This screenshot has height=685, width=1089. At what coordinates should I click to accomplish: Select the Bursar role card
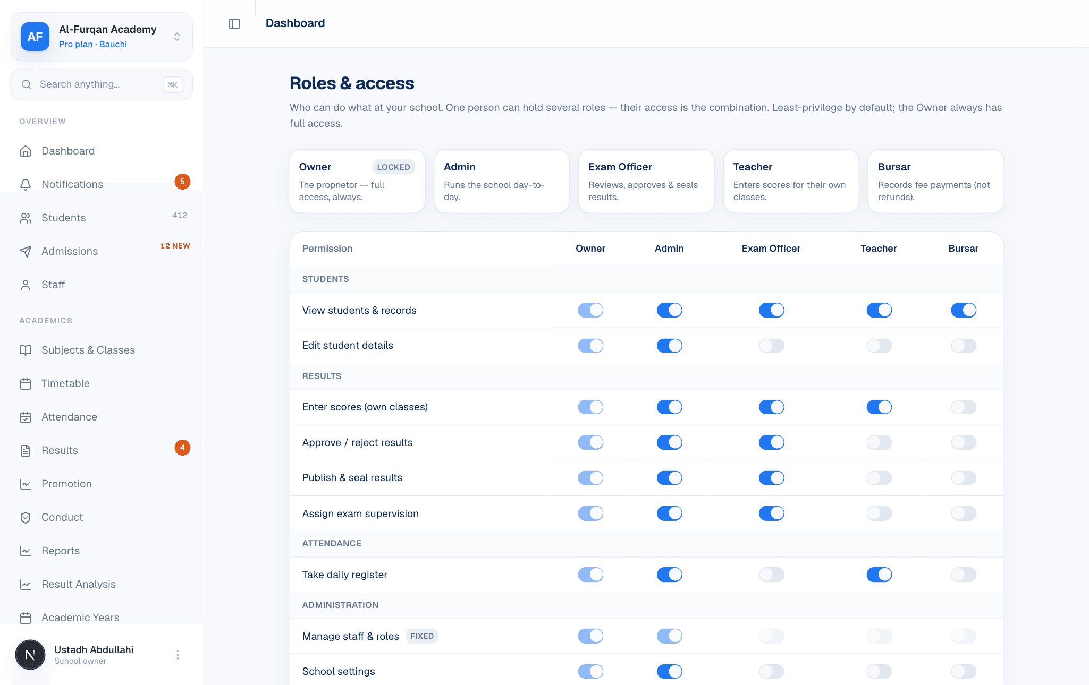point(936,181)
